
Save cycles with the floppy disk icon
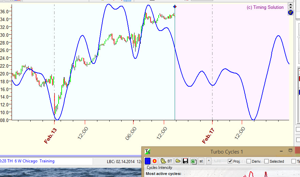tap(186, 161)
